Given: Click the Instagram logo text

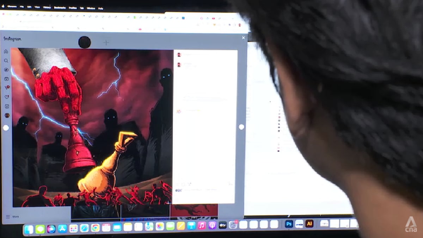Looking at the screenshot, I should pos(12,39).
